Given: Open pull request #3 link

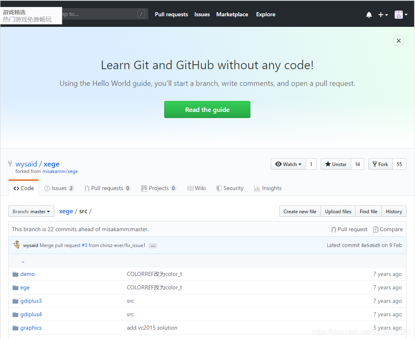Looking at the screenshot, I should (x=85, y=245).
